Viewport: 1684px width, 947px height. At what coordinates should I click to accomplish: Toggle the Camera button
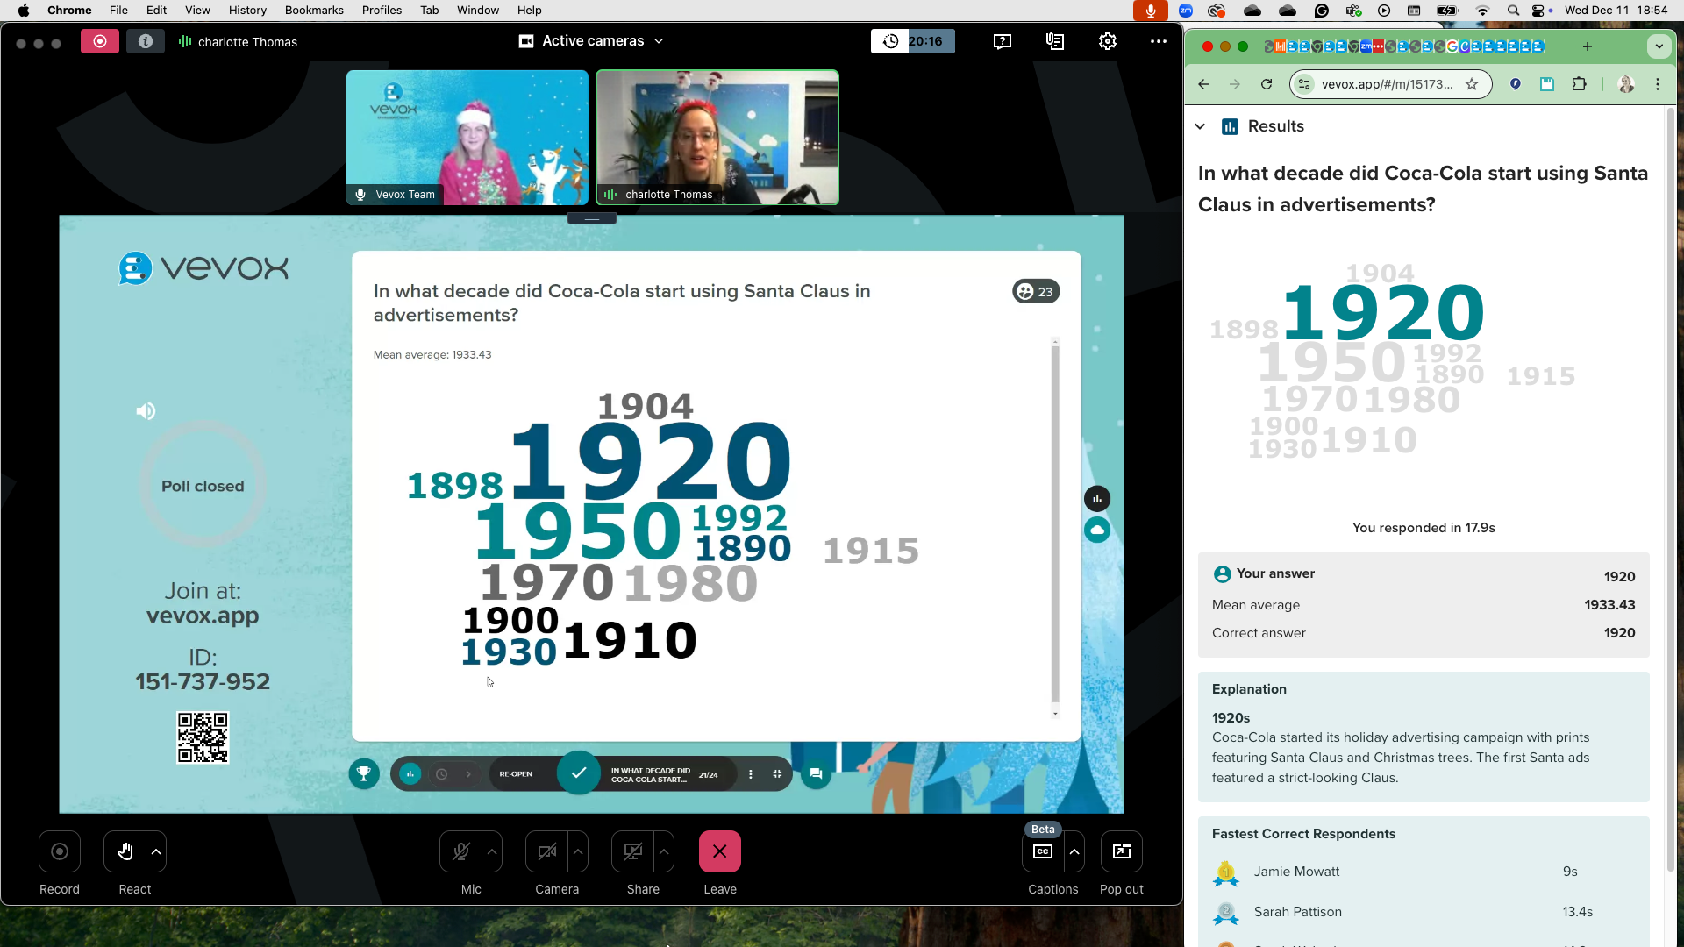(546, 851)
